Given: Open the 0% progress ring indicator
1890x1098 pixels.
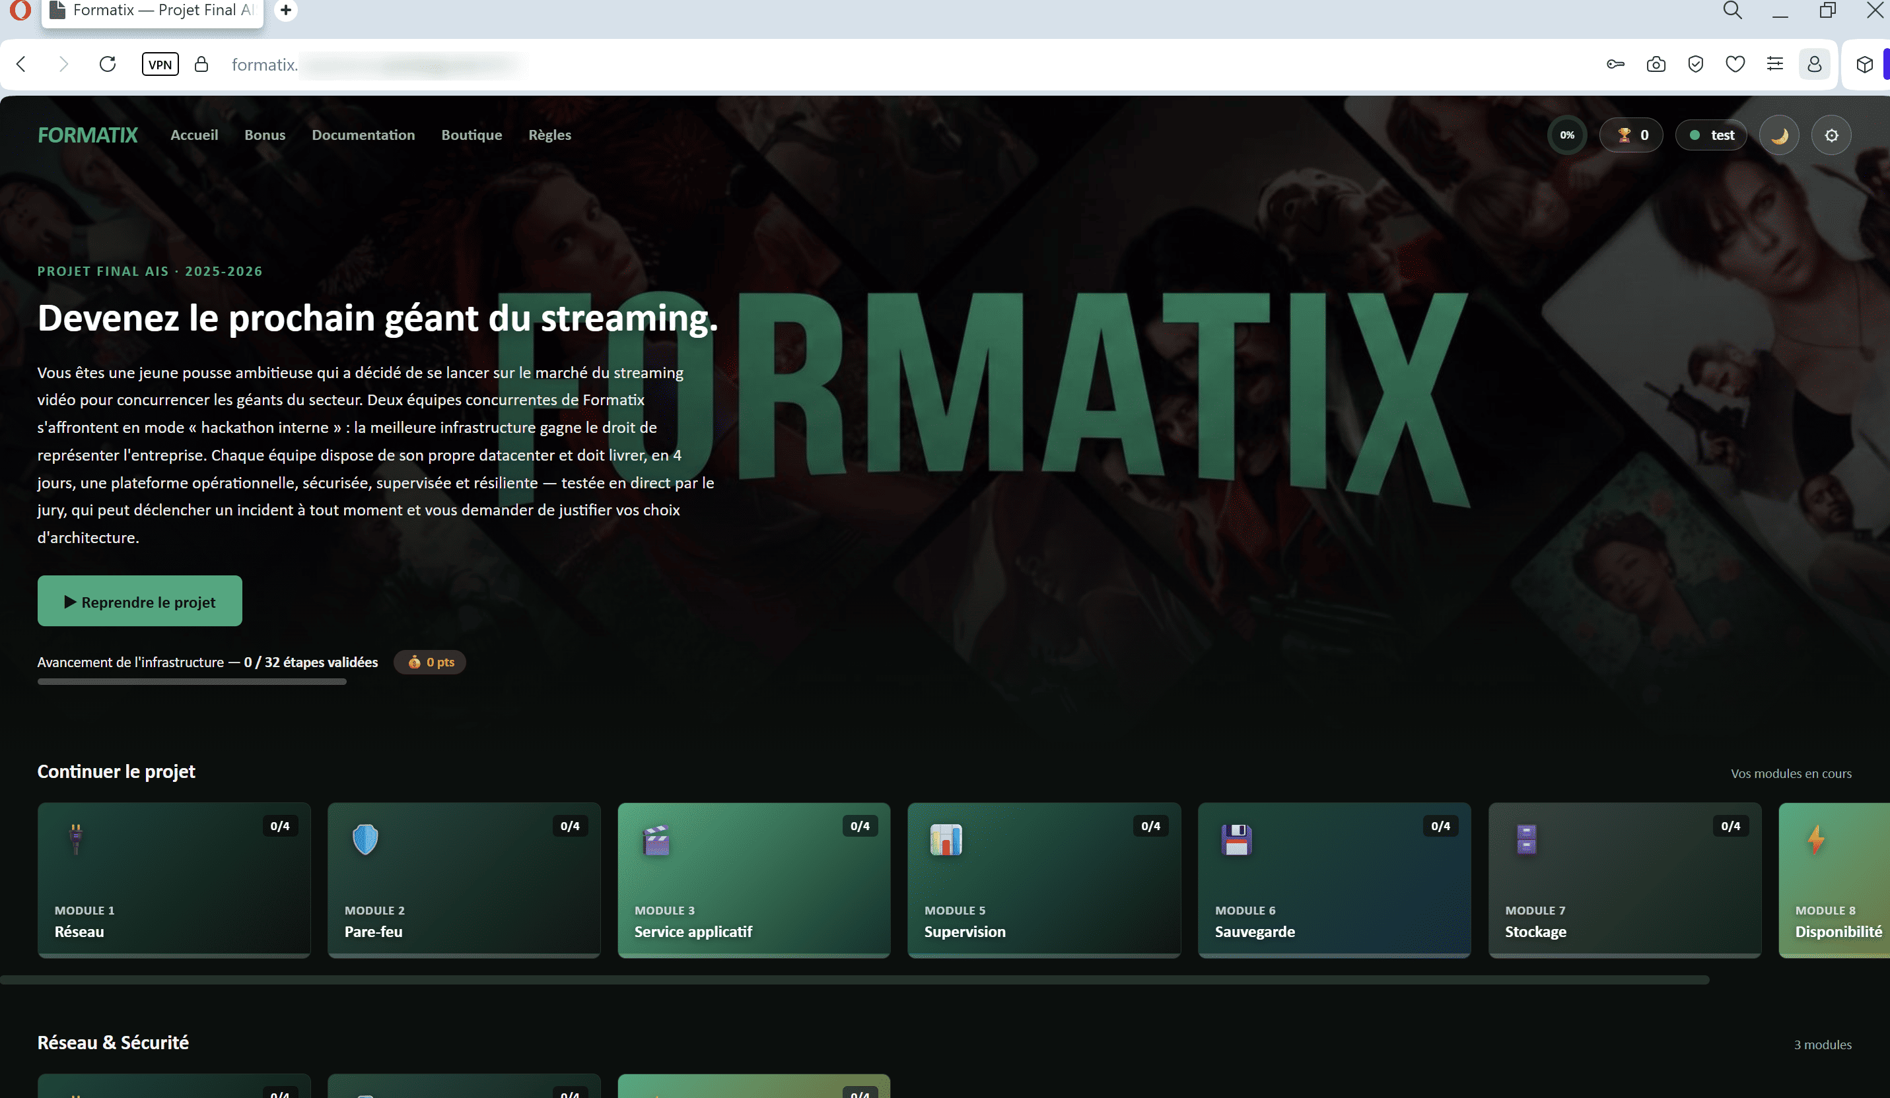Looking at the screenshot, I should pyautogui.click(x=1567, y=136).
